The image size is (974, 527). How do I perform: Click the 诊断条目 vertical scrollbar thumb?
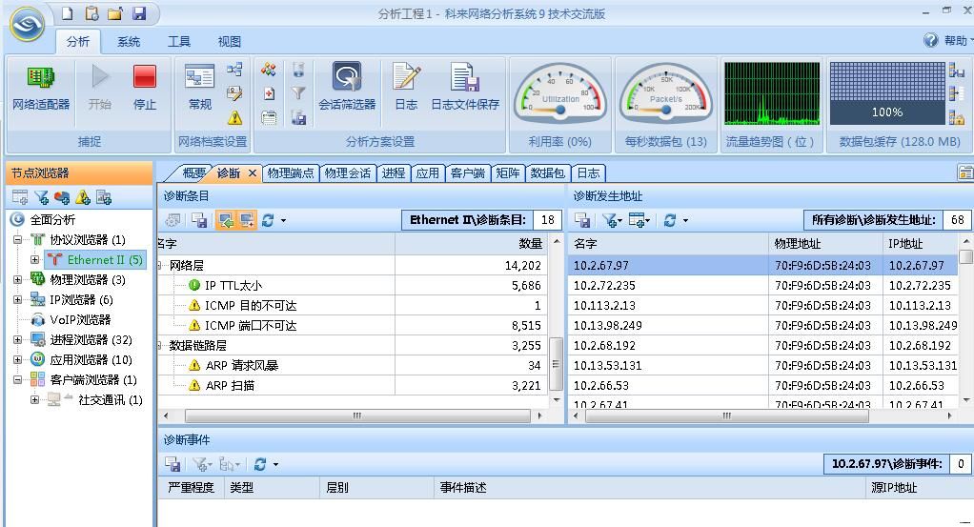click(x=556, y=363)
